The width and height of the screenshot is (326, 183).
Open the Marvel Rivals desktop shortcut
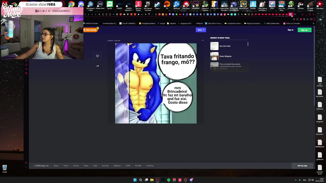point(243,5)
